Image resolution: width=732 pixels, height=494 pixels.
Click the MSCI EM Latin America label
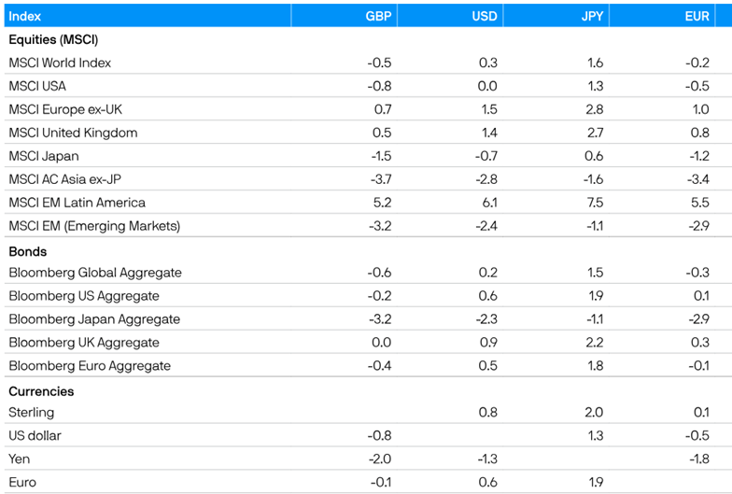77,202
